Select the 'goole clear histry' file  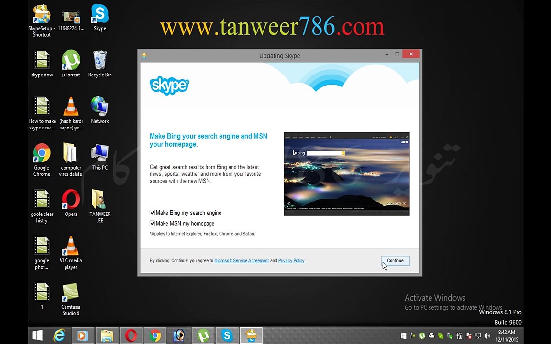[x=42, y=206]
